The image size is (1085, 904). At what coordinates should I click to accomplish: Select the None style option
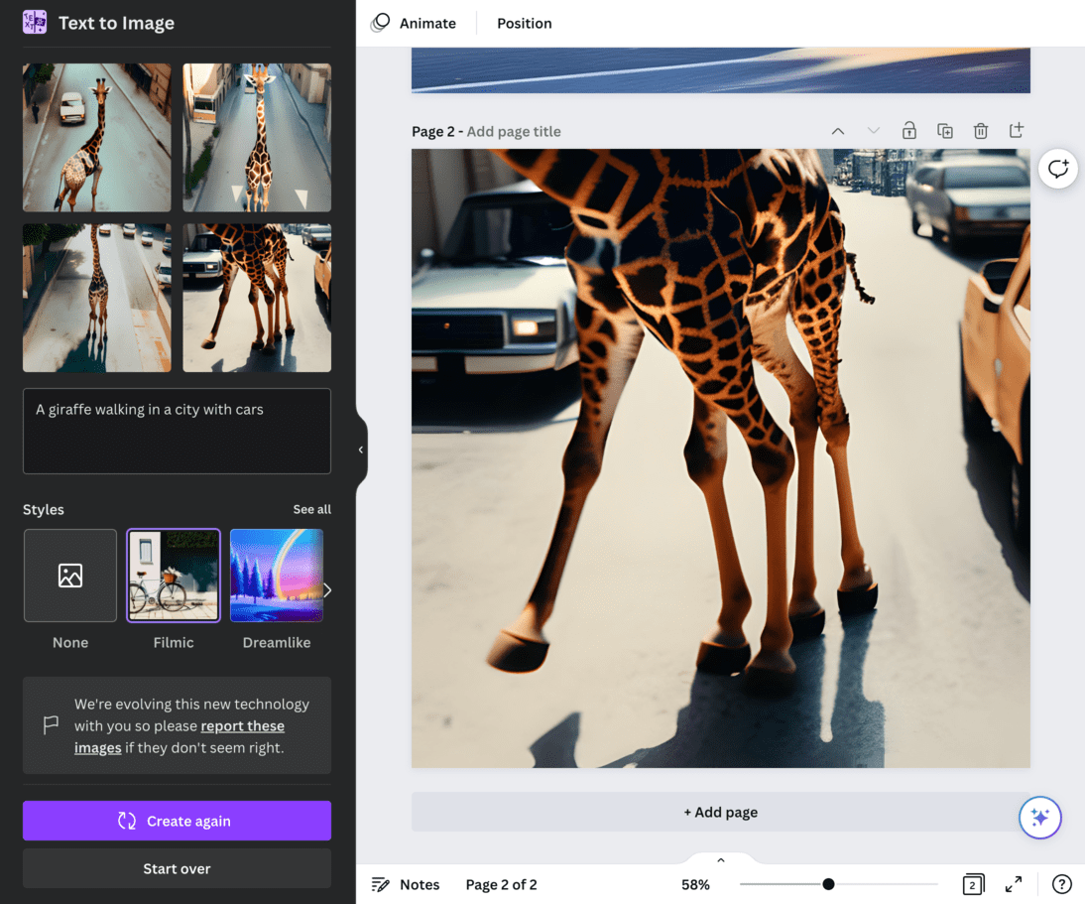70,576
